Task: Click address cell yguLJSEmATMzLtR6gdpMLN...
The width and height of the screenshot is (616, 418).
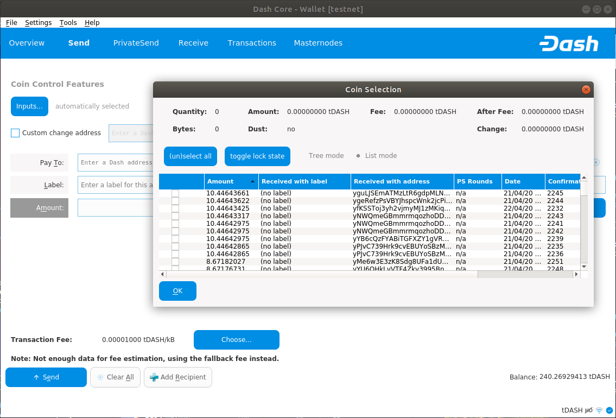Action: pyautogui.click(x=402, y=193)
